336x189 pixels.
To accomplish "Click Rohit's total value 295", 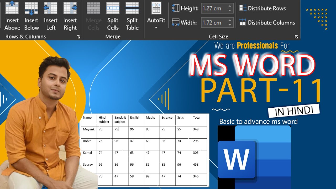I will click(x=196, y=141).
